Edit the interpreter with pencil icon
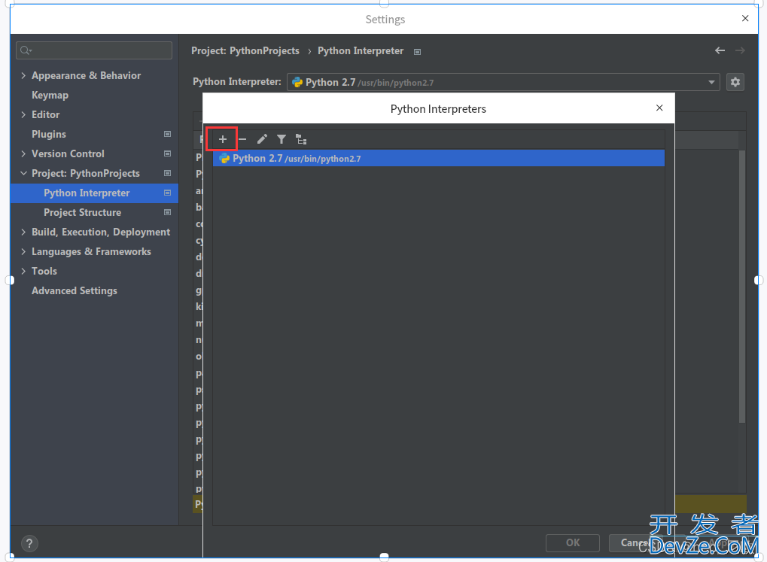767x562 pixels. [262, 139]
